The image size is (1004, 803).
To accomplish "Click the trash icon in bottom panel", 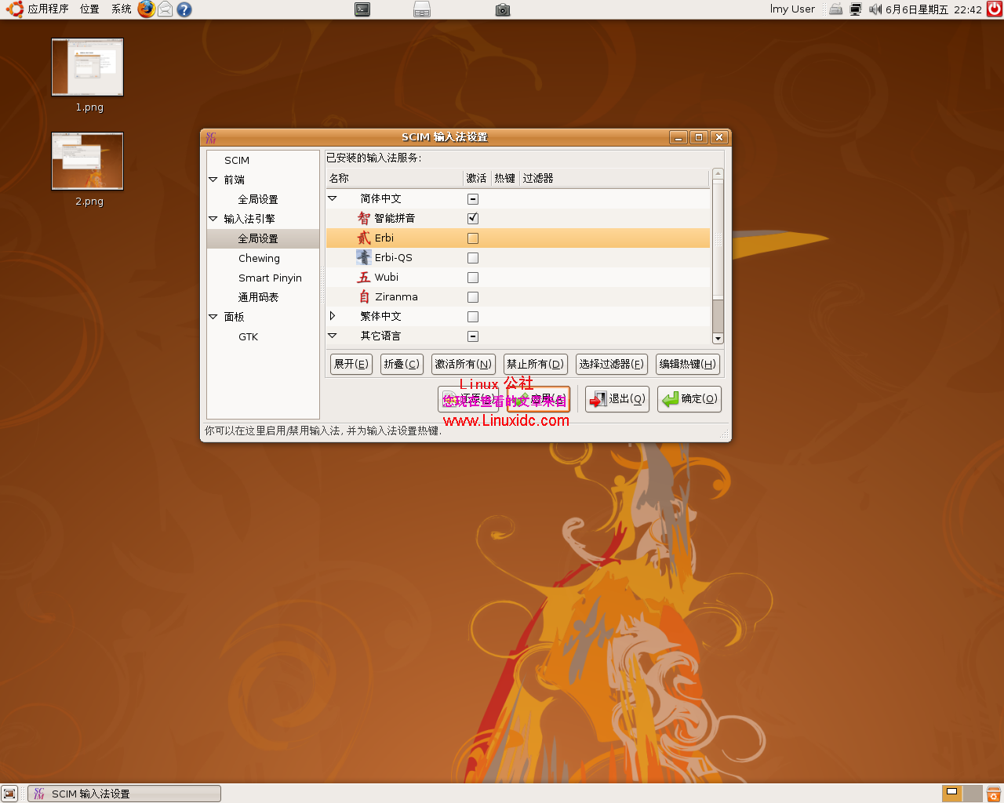I will (993, 794).
